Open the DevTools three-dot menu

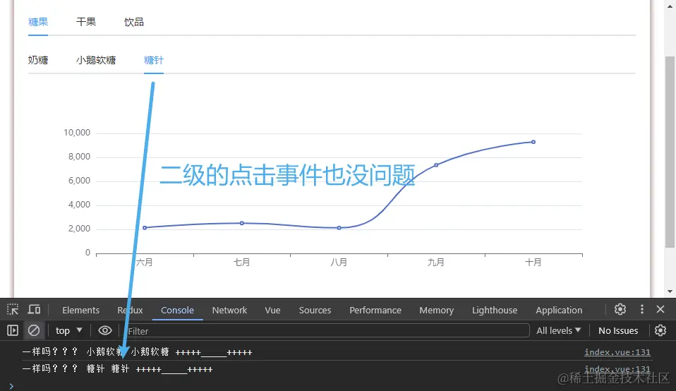click(642, 309)
